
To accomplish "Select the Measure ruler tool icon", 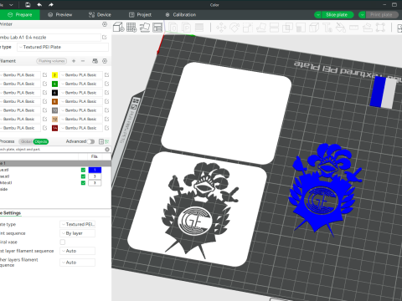I will click(353, 28).
